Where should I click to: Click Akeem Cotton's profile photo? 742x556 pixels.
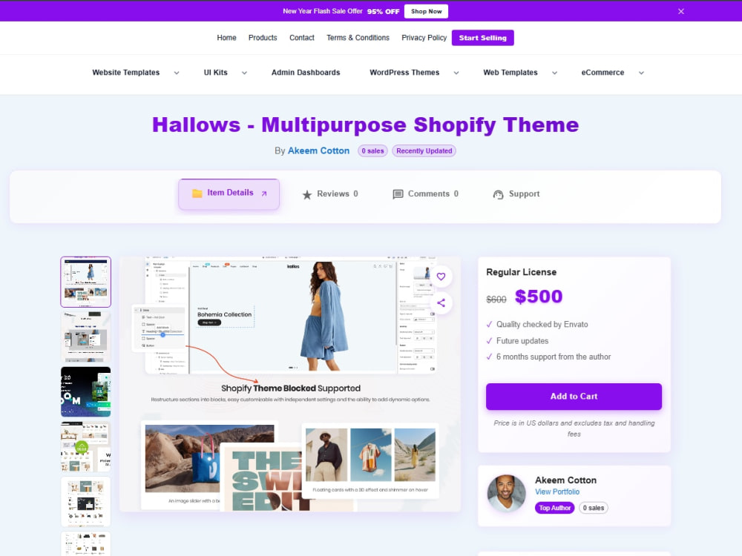click(506, 494)
